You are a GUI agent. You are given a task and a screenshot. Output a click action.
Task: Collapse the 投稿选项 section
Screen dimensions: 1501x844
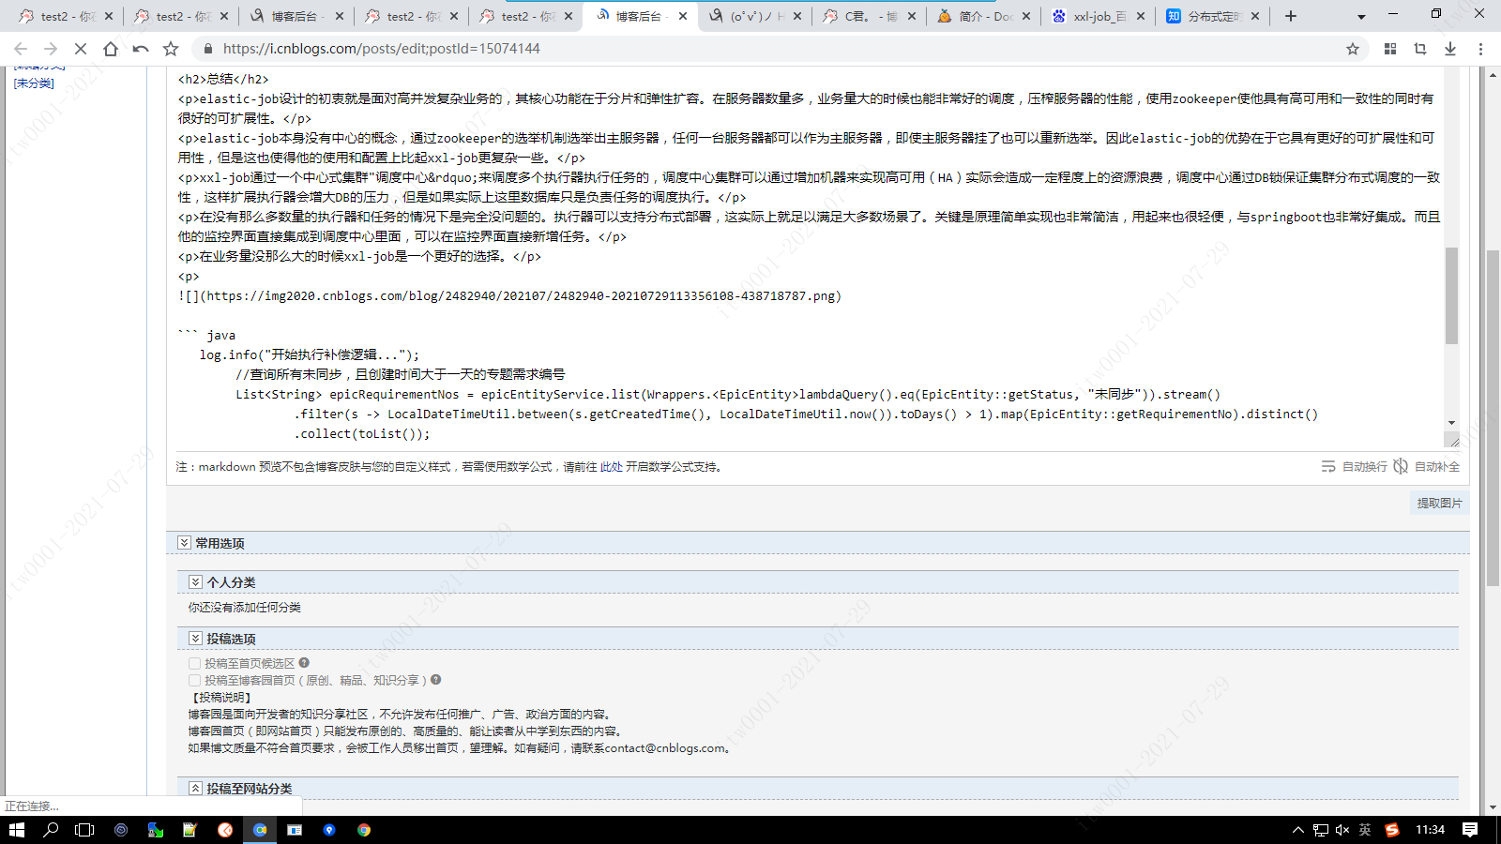pos(195,639)
